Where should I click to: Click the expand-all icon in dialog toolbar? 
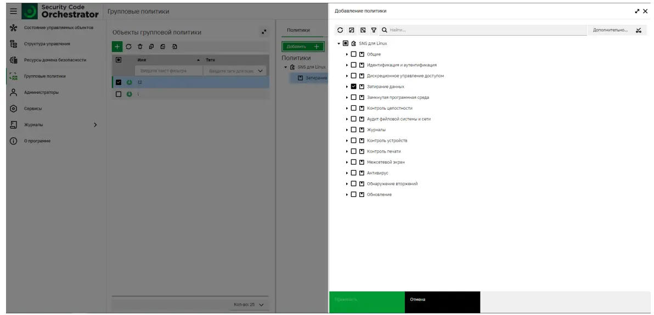pos(352,30)
